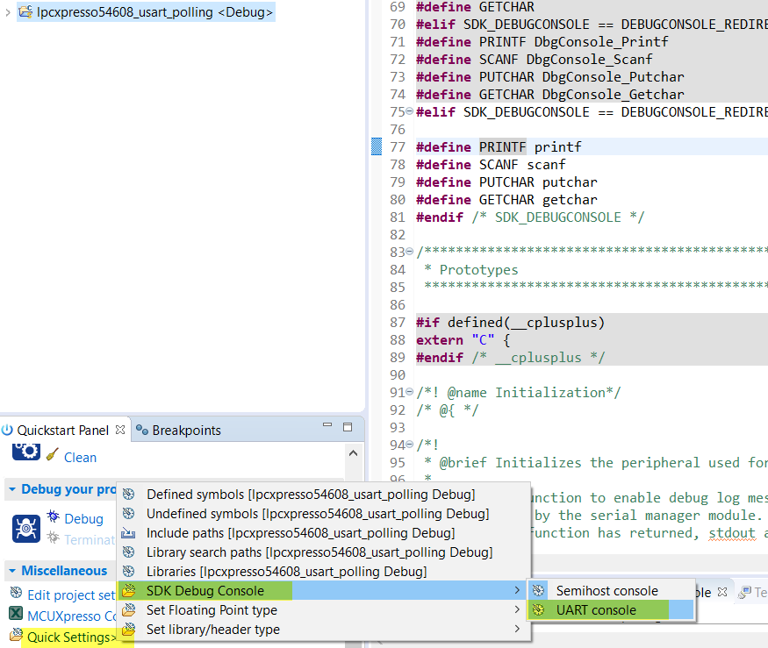
Task: Click the blue marker beside line 77
Action: click(377, 146)
